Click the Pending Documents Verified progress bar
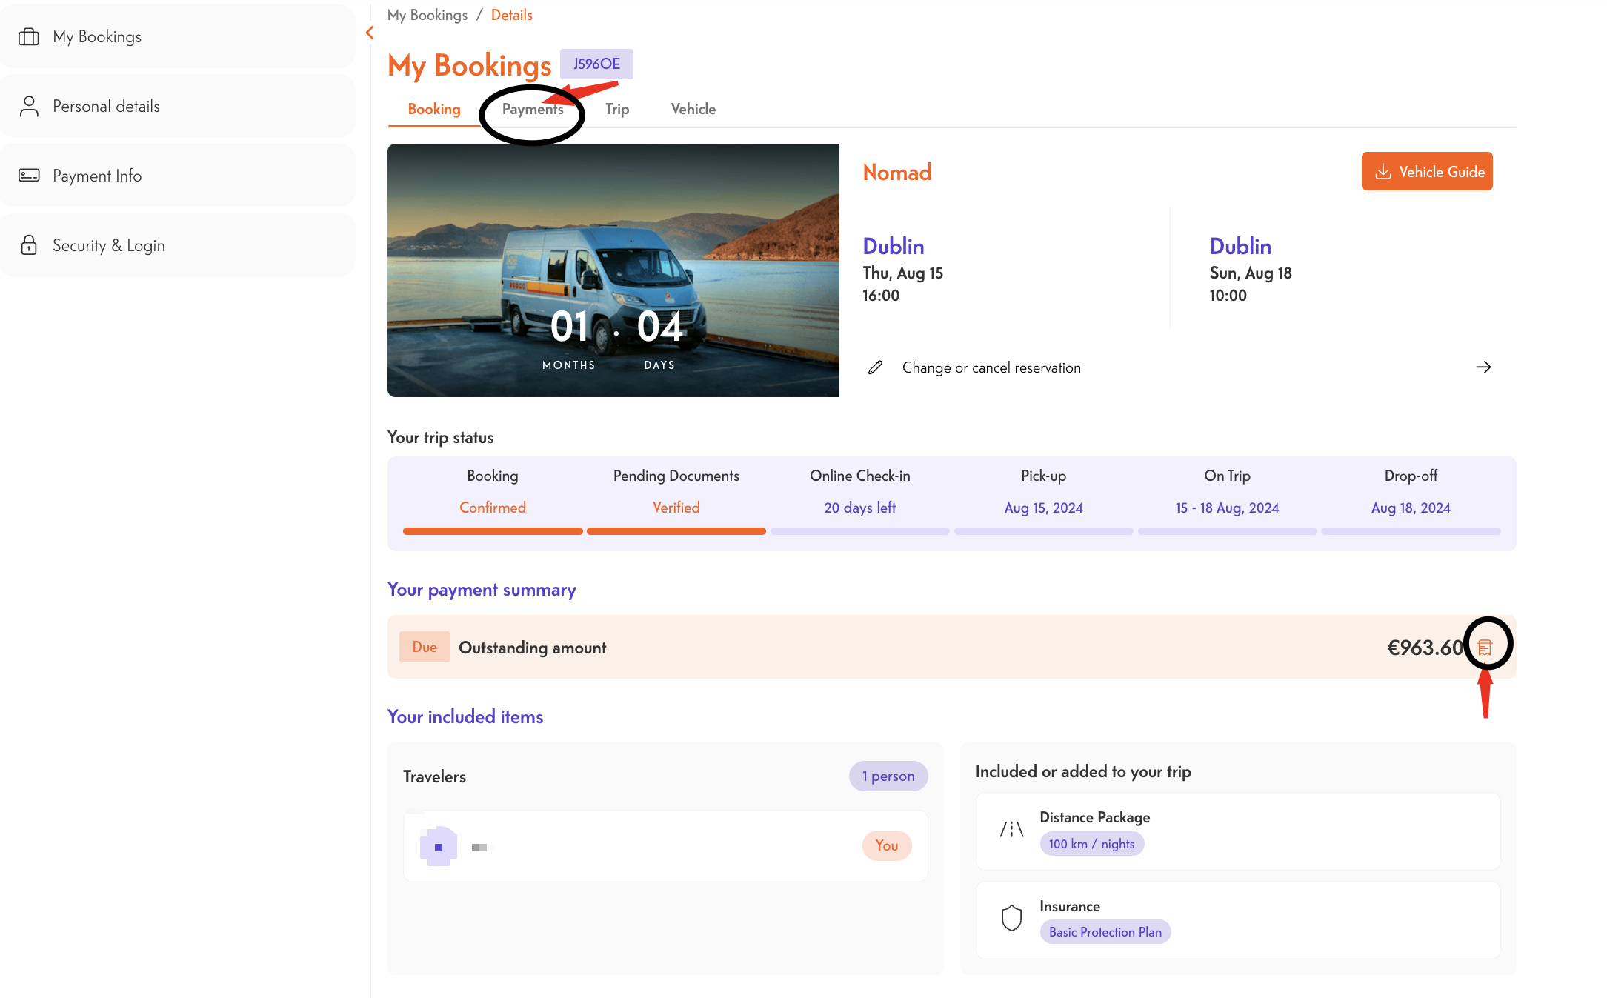 click(676, 531)
